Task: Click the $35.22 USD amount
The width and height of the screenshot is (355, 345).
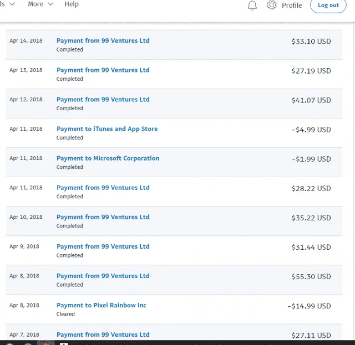Action: [x=311, y=218]
